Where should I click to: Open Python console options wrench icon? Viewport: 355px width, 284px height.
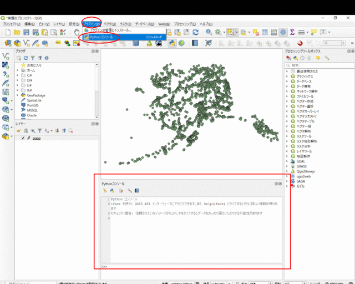point(129,190)
